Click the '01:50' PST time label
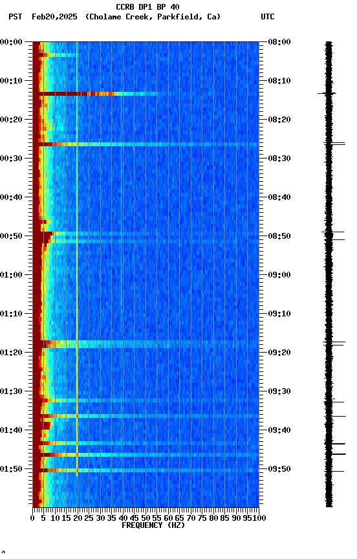The height and width of the screenshot is (559, 357). 11,470
